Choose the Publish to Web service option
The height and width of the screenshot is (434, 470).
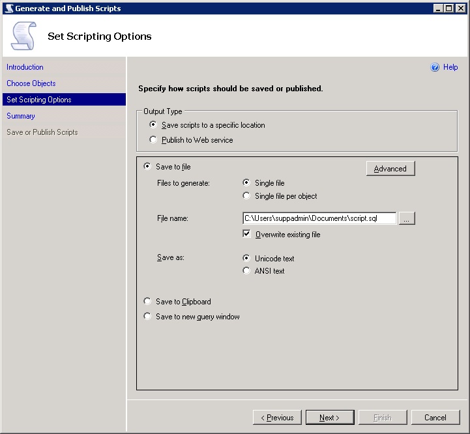(153, 139)
